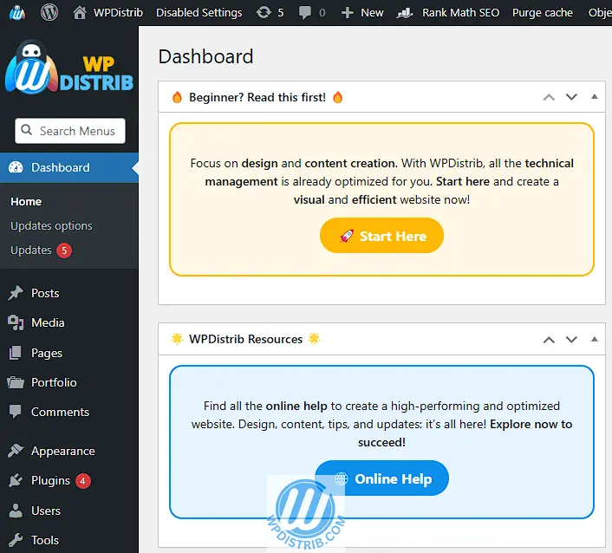Viewport: 612px width, 553px height.
Task: Click the Comments speech bubble sidebar icon
Action: pyautogui.click(x=16, y=412)
